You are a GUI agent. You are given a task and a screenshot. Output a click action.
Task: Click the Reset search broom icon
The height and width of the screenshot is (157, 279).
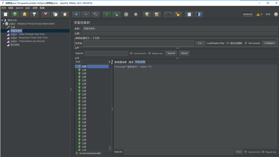[x=178, y=14]
